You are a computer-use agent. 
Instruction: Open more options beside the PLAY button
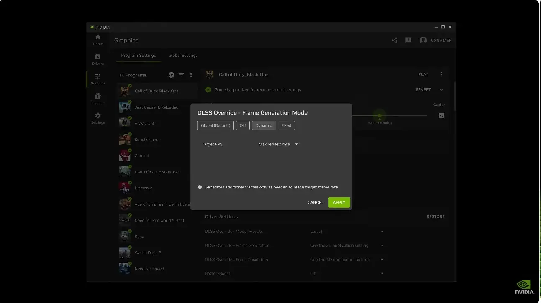441,74
